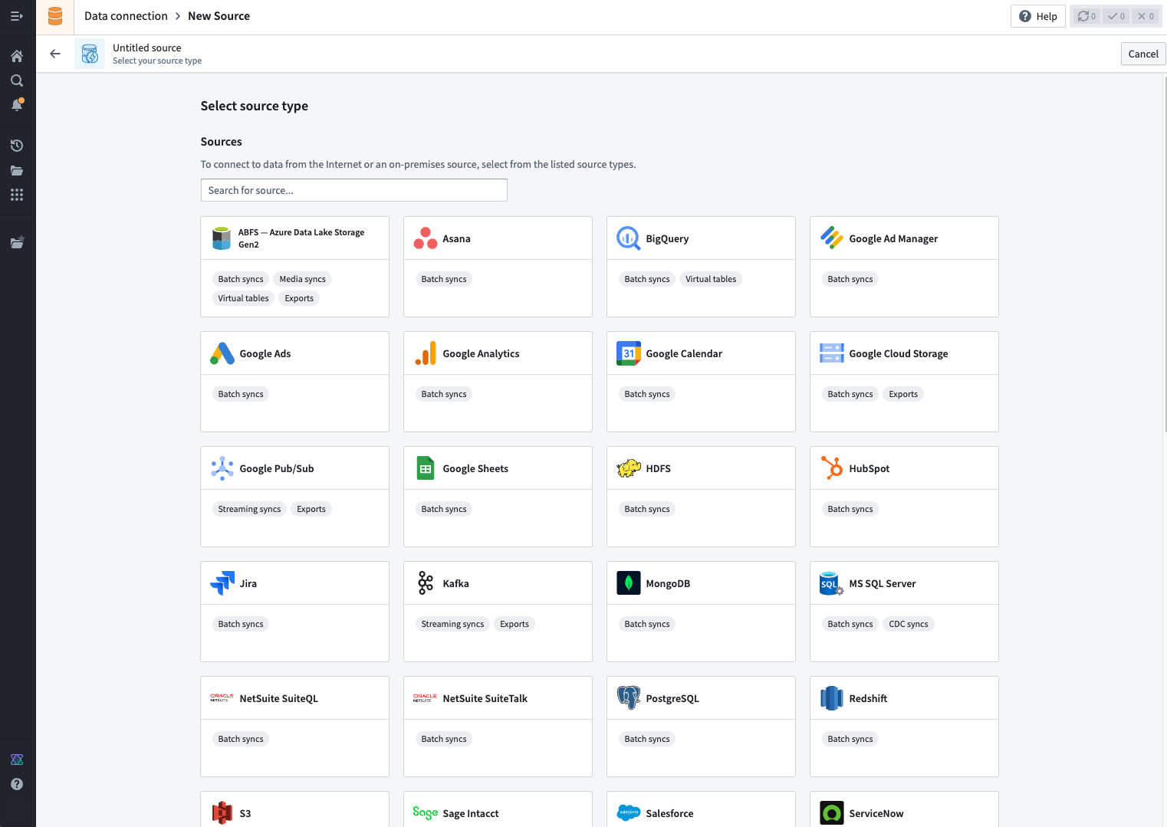1167x827 pixels.
Task: Open favorites folder star icon in sidebar
Action: (x=17, y=242)
